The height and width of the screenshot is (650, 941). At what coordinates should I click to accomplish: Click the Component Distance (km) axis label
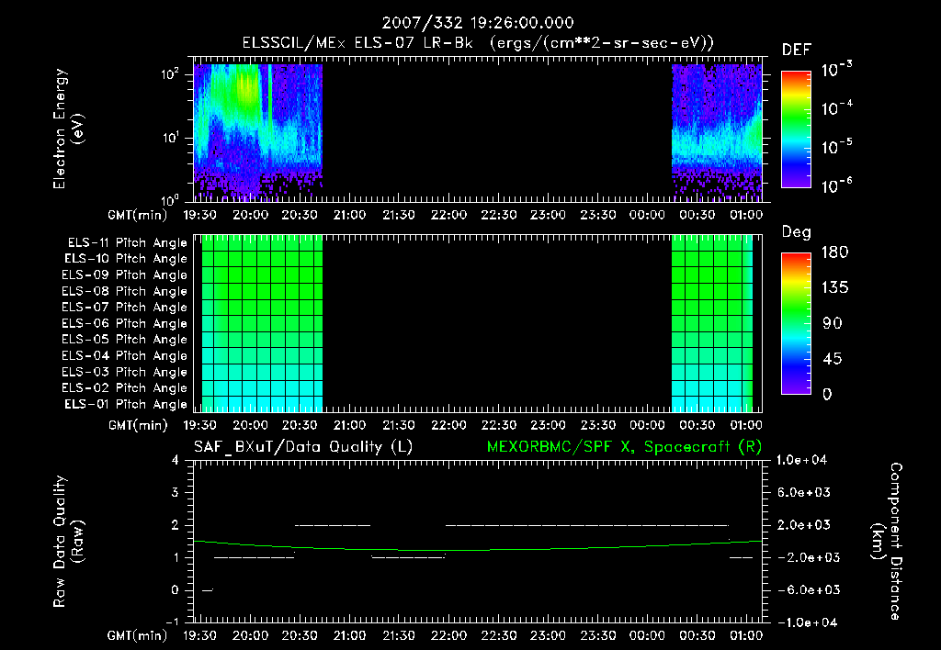pos(887,542)
